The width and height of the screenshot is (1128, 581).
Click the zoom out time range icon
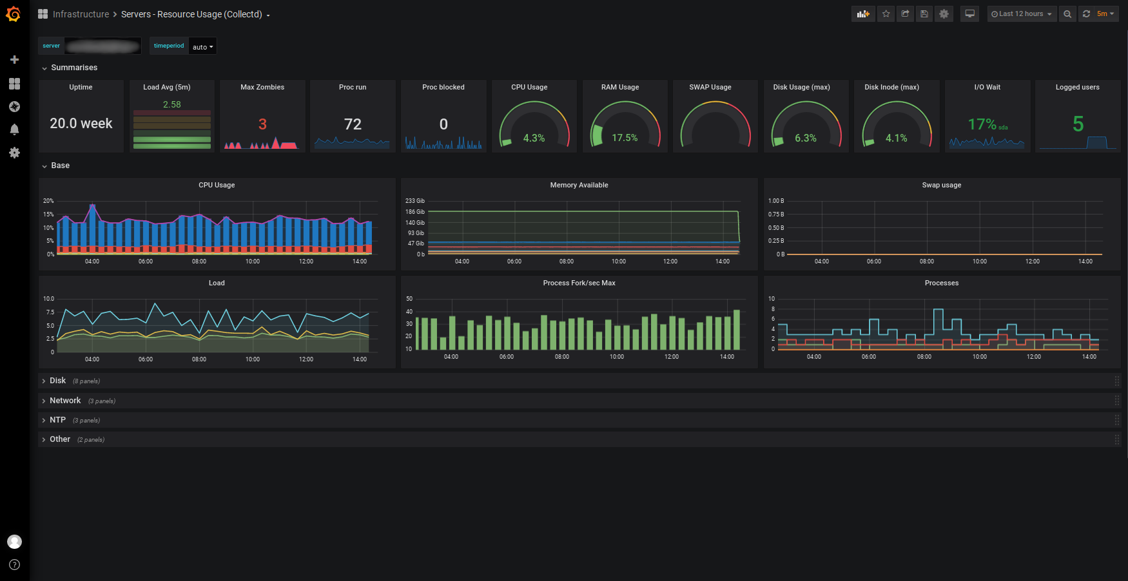click(x=1067, y=14)
